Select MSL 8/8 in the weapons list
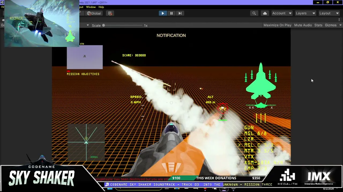343x192 pixels. pyautogui.click(x=255, y=133)
